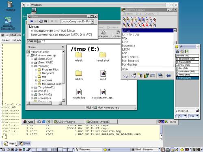Click the Konsole scroll down arrow
The width and height of the screenshot is (203, 152).
[161, 139]
